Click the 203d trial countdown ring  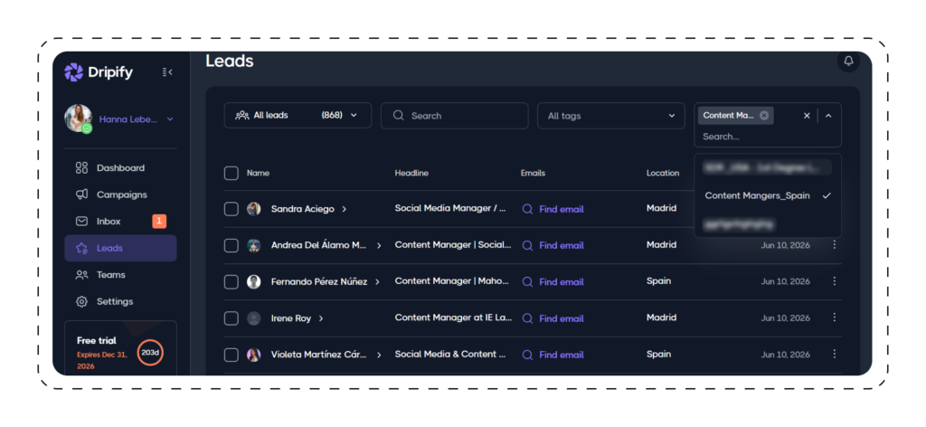[x=150, y=353]
